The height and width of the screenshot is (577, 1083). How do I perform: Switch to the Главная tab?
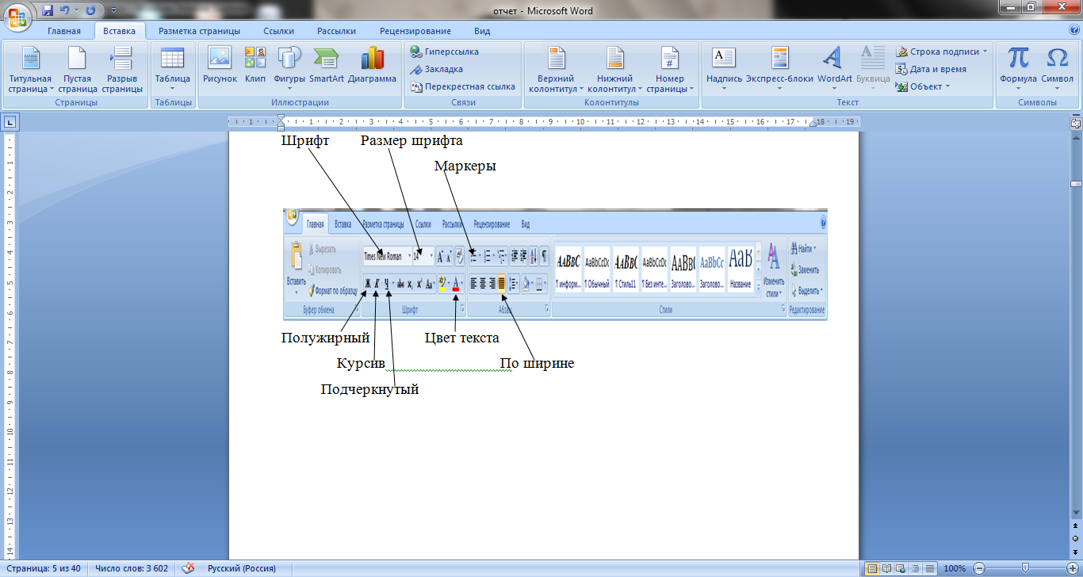(63, 31)
